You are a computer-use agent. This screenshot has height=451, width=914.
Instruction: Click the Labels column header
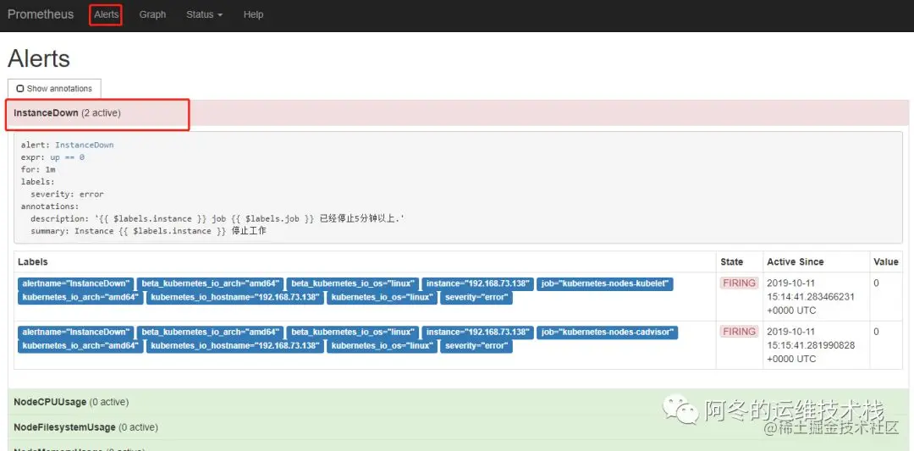point(33,261)
